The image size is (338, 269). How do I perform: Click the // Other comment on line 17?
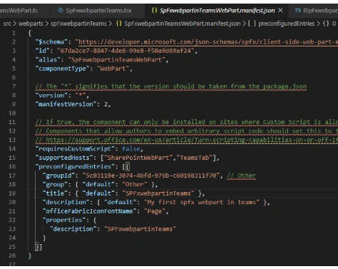click(x=242, y=176)
